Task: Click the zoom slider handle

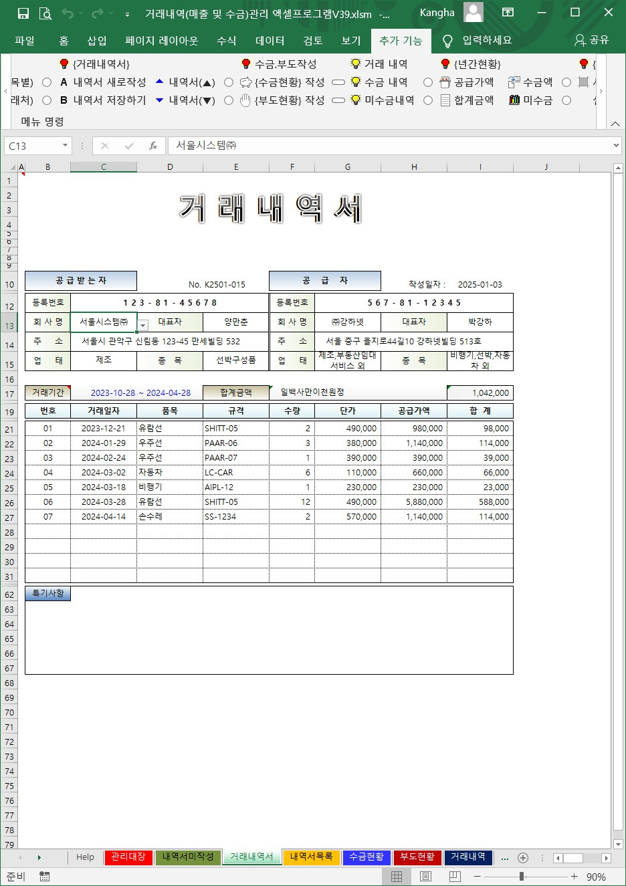Action: coord(522,877)
